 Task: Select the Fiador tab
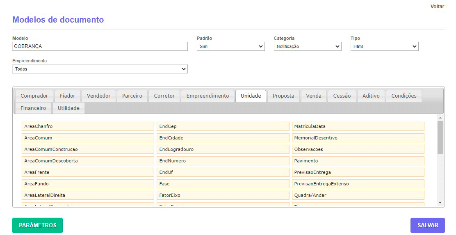(x=68, y=96)
